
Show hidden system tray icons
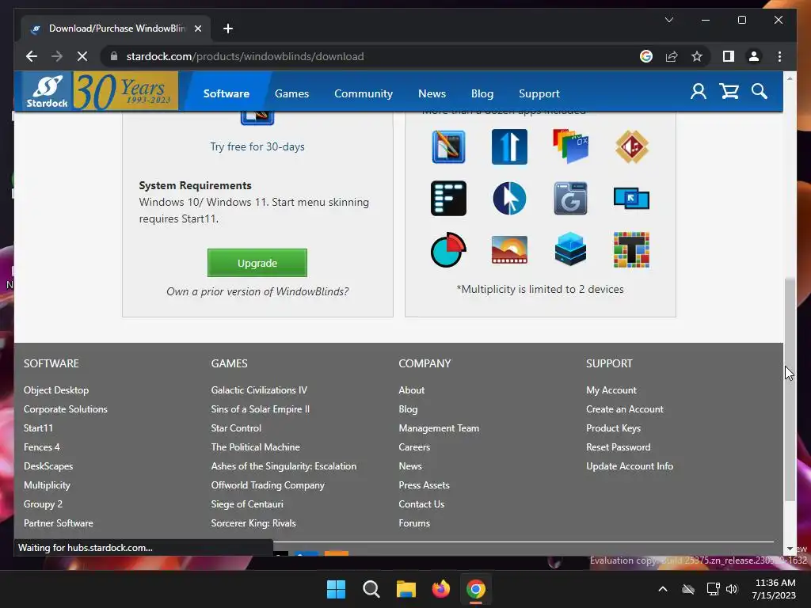point(663,589)
